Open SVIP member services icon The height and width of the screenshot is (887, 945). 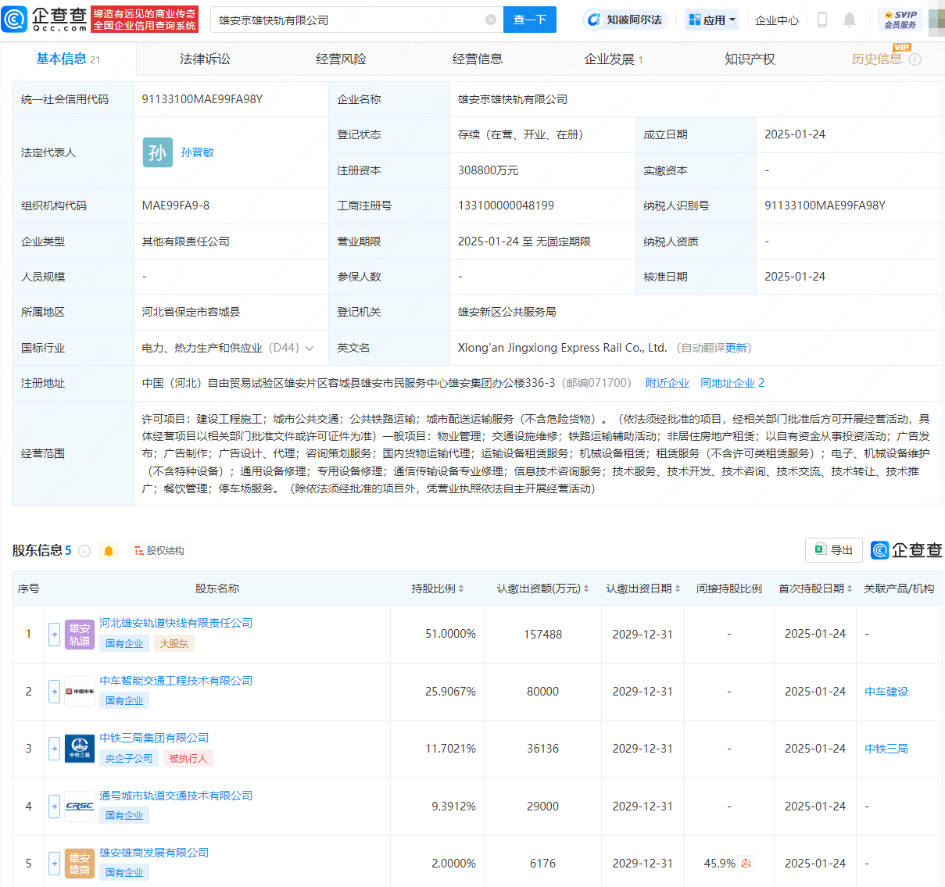coord(900,20)
